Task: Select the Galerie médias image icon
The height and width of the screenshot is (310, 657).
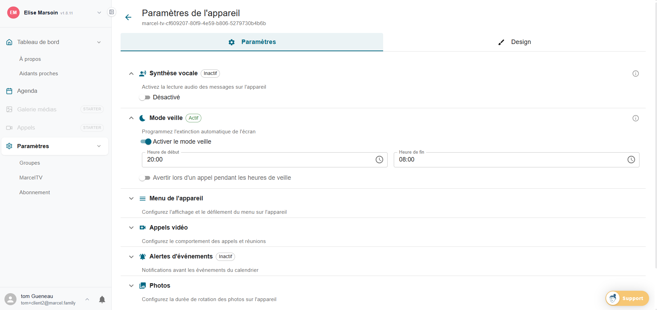Action: (9, 109)
